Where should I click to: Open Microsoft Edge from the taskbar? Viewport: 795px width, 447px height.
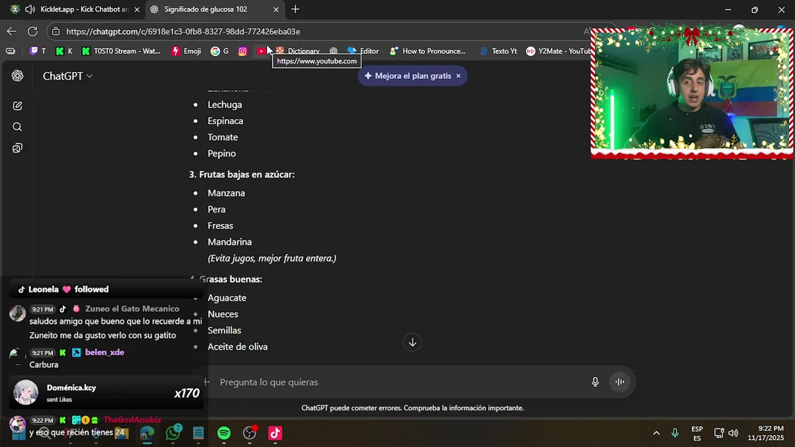(x=147, y=433)
